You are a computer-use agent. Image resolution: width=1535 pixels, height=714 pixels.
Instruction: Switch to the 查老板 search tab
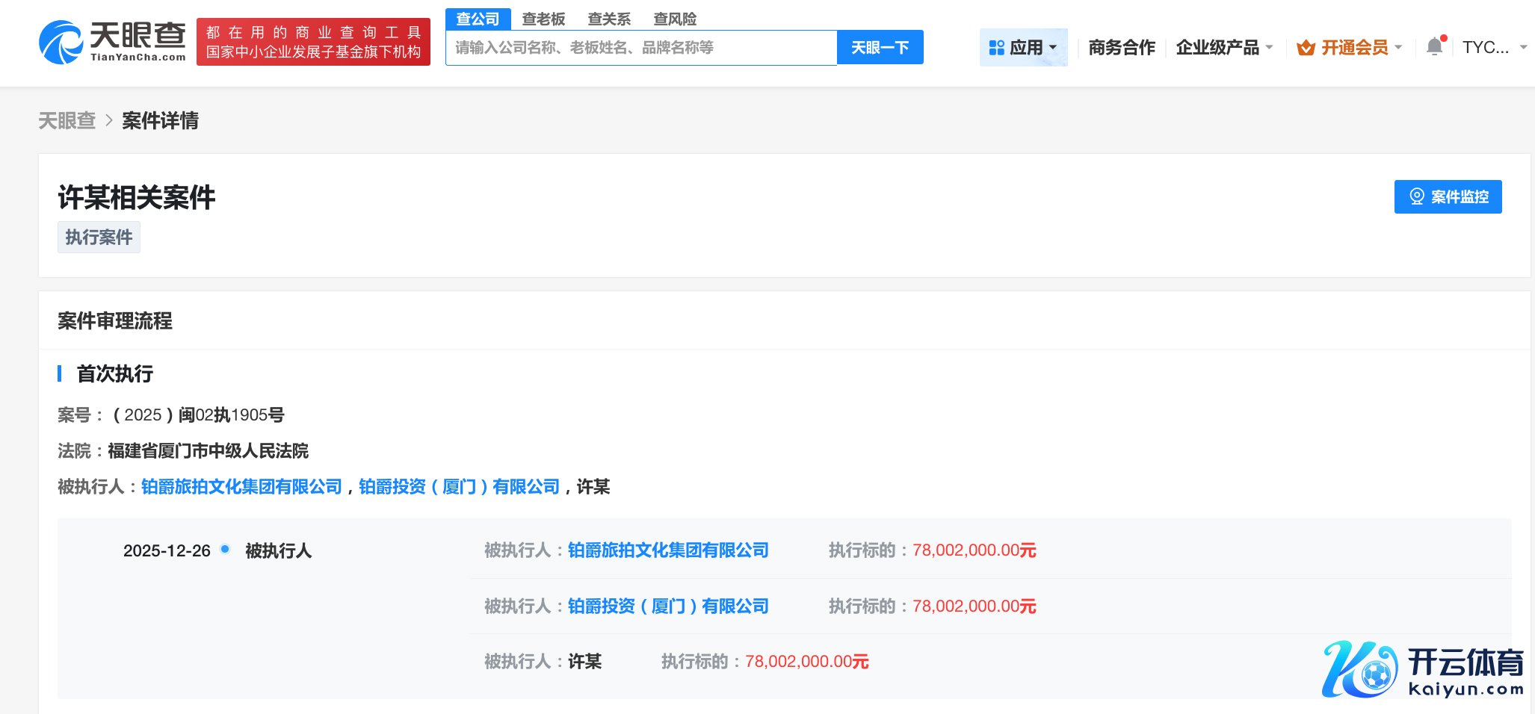(x=543, y=19)
